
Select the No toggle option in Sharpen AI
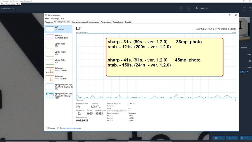[248, 72]
